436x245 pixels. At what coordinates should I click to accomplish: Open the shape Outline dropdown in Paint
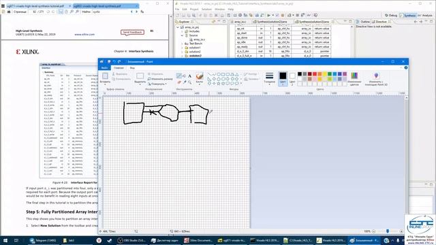pyautogui.click(x=251, y=74)
